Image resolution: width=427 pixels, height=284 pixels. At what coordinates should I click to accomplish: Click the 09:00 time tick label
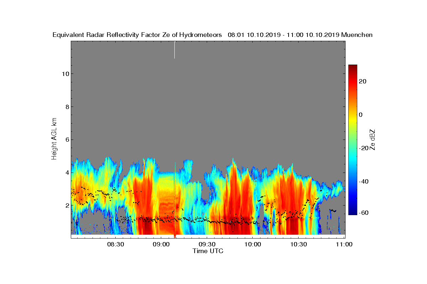[x=161, y=245]
